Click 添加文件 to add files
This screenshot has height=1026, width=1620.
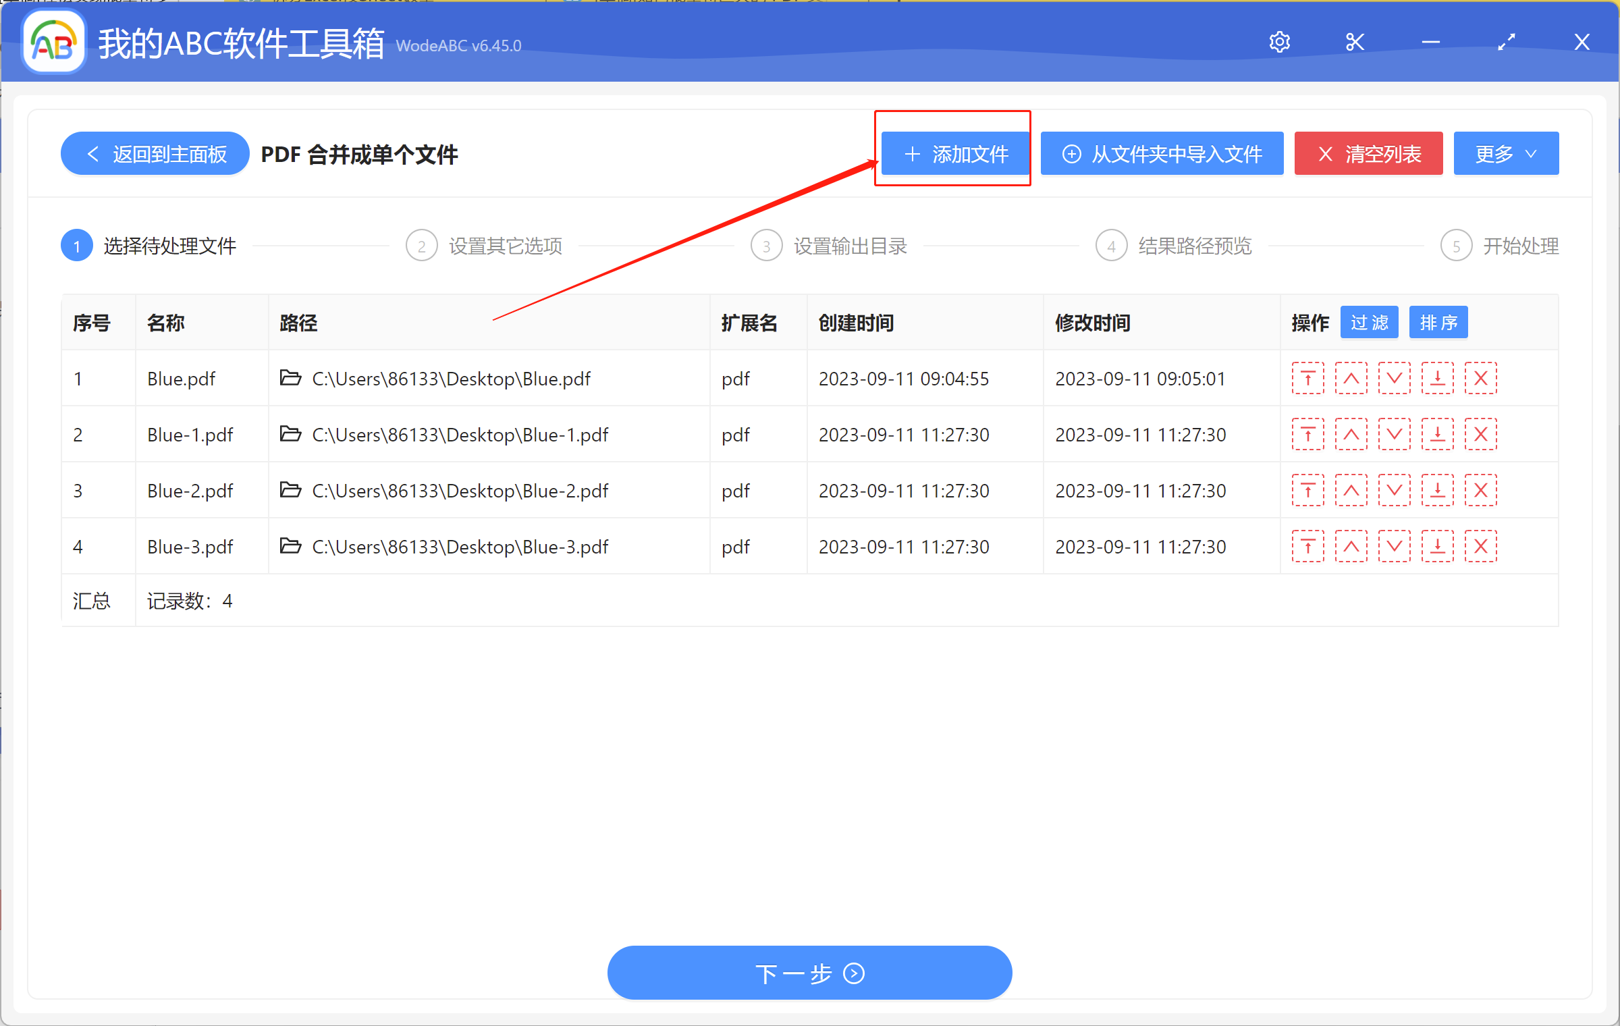pyautogui.click(x=952, y=153)
